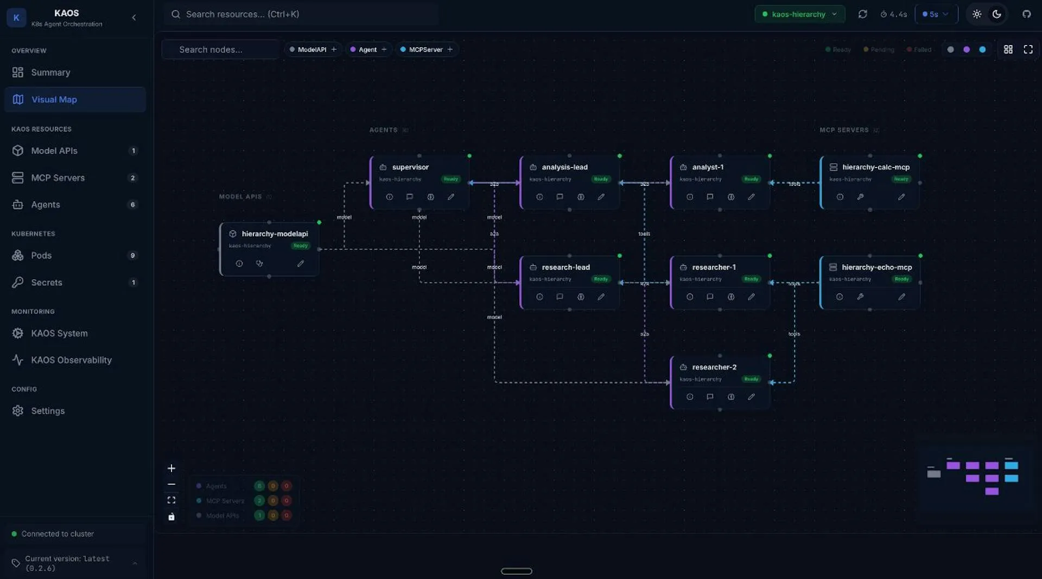Image resolution: width=1042 pixels, height=579 pixels.
Task: Click the gray ModelAPI color dot
Action: point(950,49)
